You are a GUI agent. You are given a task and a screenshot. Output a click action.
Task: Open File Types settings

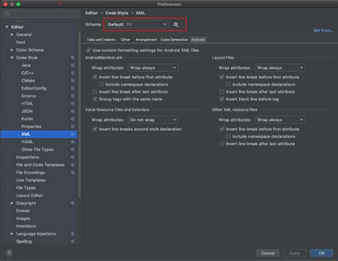click(26, 188)
